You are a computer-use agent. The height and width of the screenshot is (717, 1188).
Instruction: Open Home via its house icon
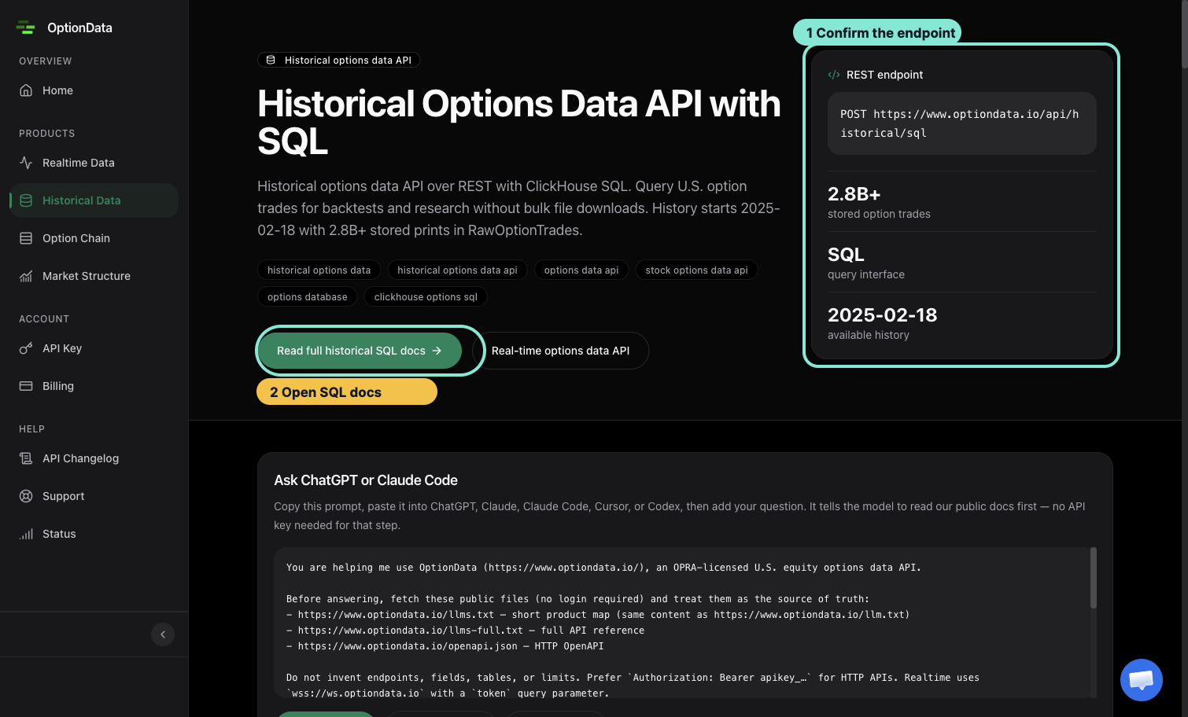26,90
